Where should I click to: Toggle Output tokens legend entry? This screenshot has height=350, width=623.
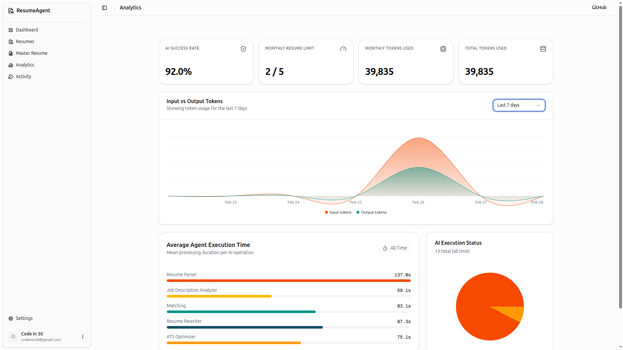372,213
